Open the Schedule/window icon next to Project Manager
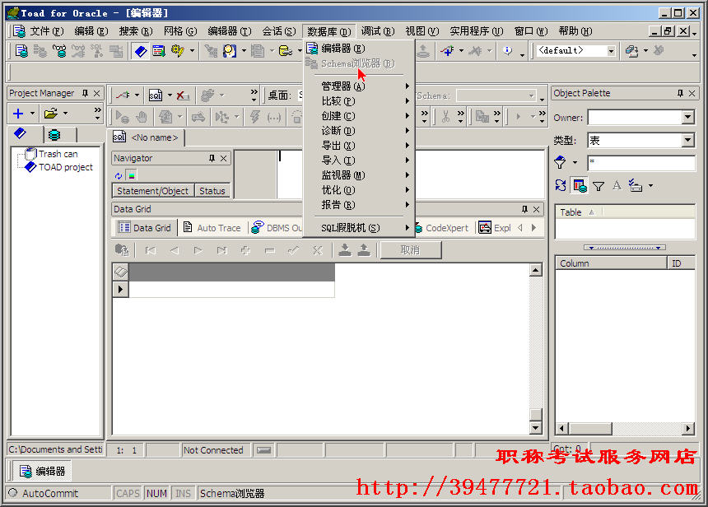The height and width of the screenshot is (507, 708). 159,51
